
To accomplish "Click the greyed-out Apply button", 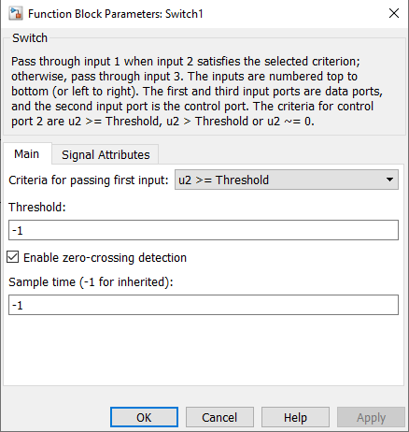I will click(x=371, y=417).
